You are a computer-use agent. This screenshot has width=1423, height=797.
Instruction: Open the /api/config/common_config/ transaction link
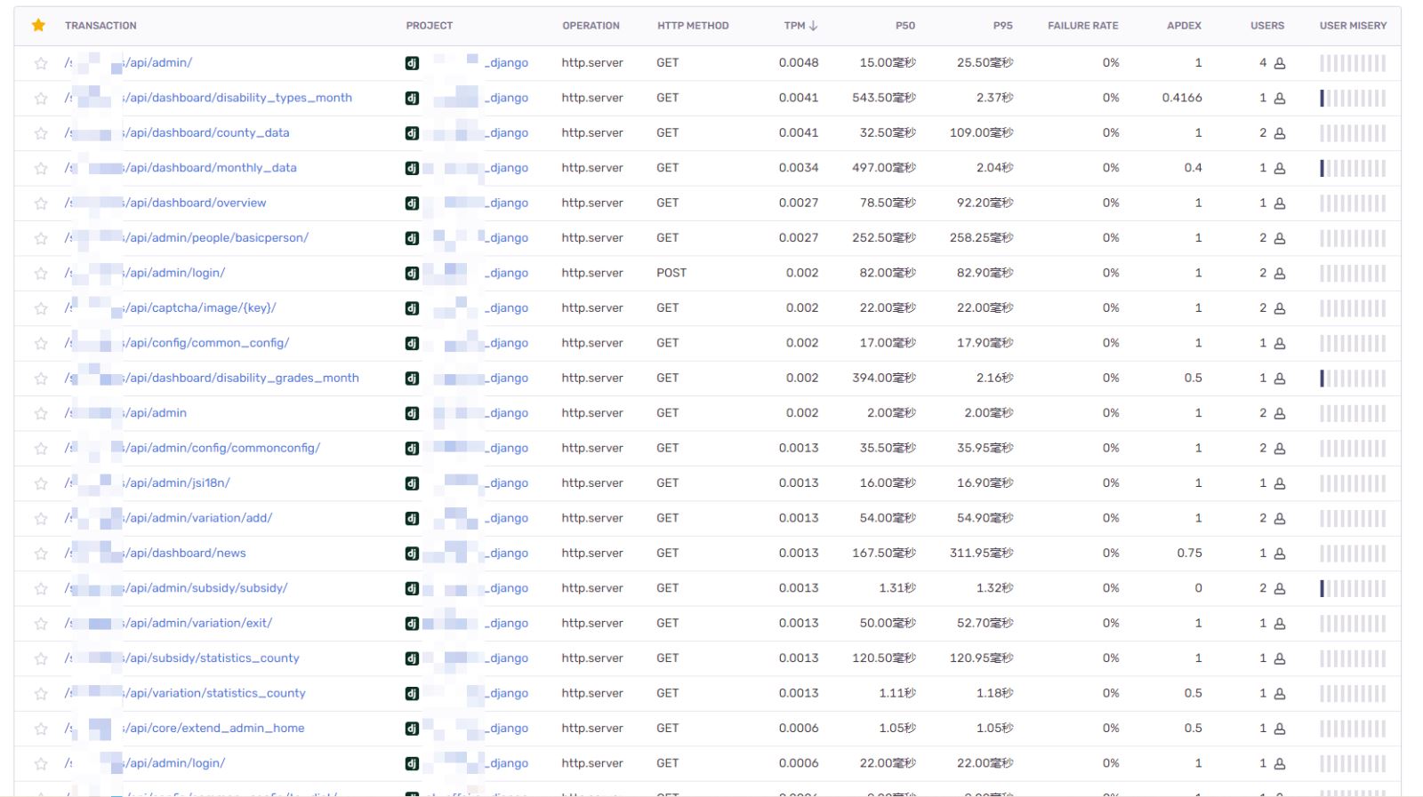click(x=206, y=343)
